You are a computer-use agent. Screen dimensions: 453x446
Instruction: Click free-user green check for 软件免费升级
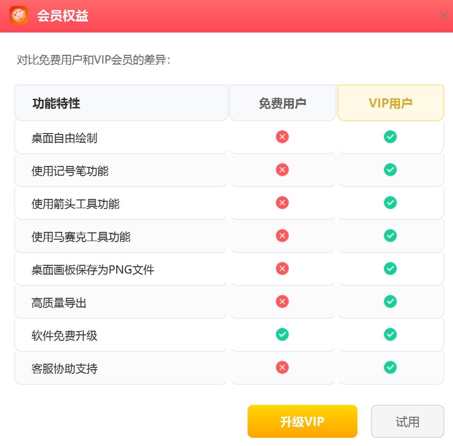[x=282, y=334]
